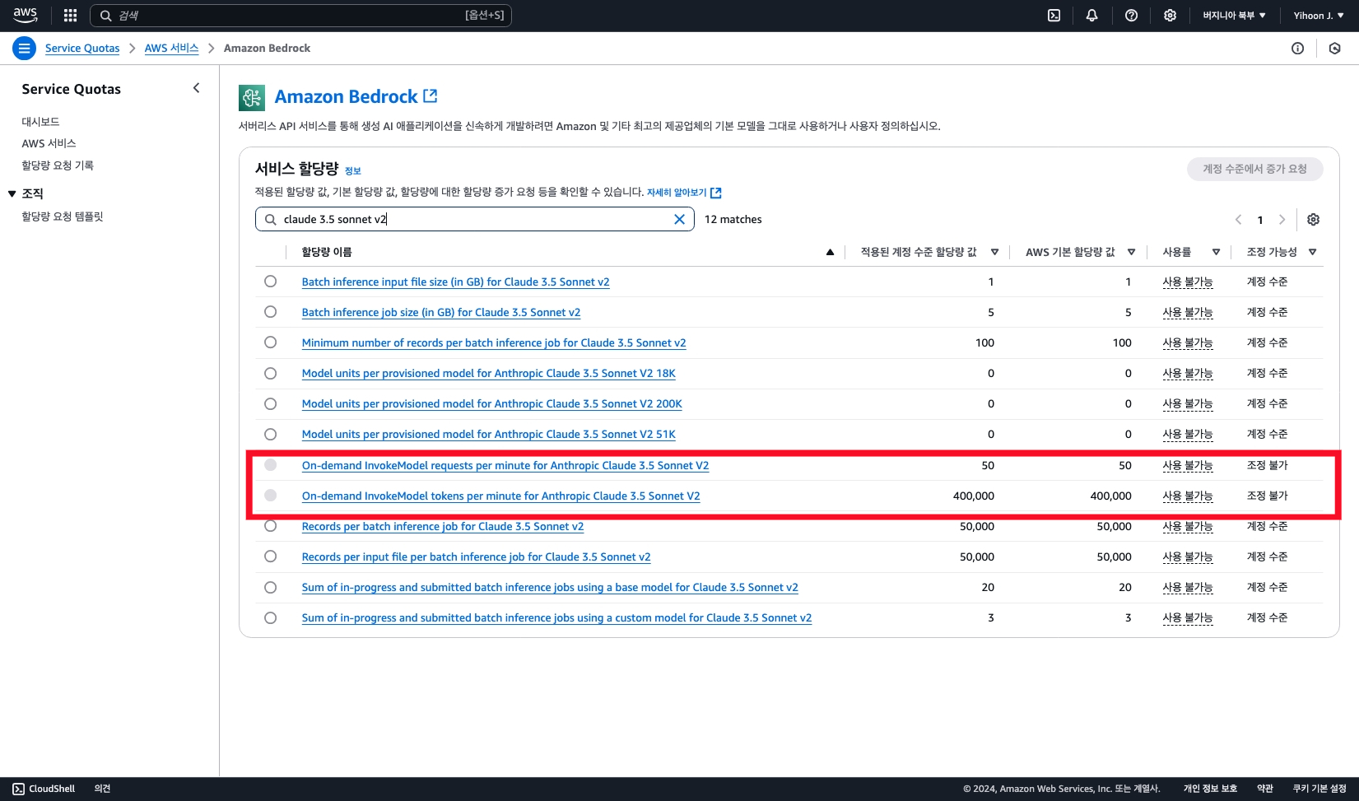Go to Service Quotas breadcrumb
Screen dimensions: 1359x801
coord(82,49)
